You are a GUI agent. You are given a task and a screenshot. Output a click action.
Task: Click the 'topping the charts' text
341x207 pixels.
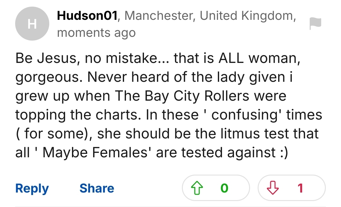point(76,115)
